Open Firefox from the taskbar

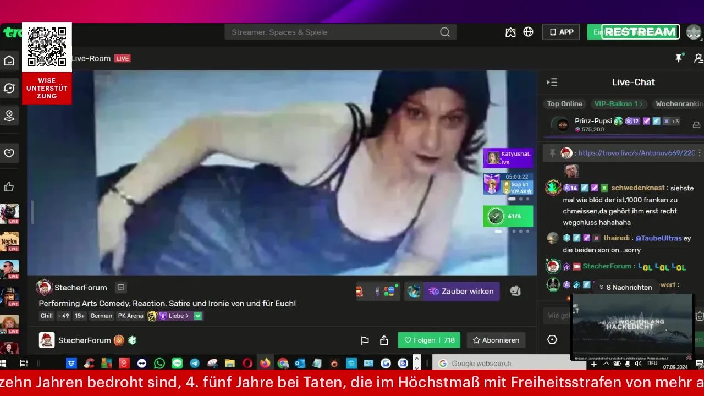tap(265, 363)
